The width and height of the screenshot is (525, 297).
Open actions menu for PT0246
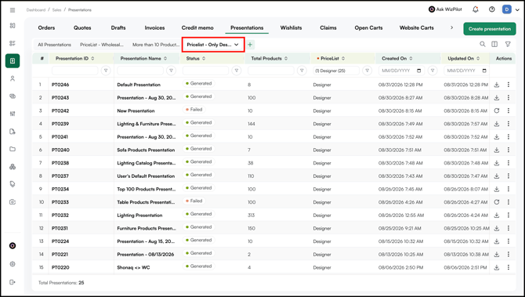[x=509, y=85]
